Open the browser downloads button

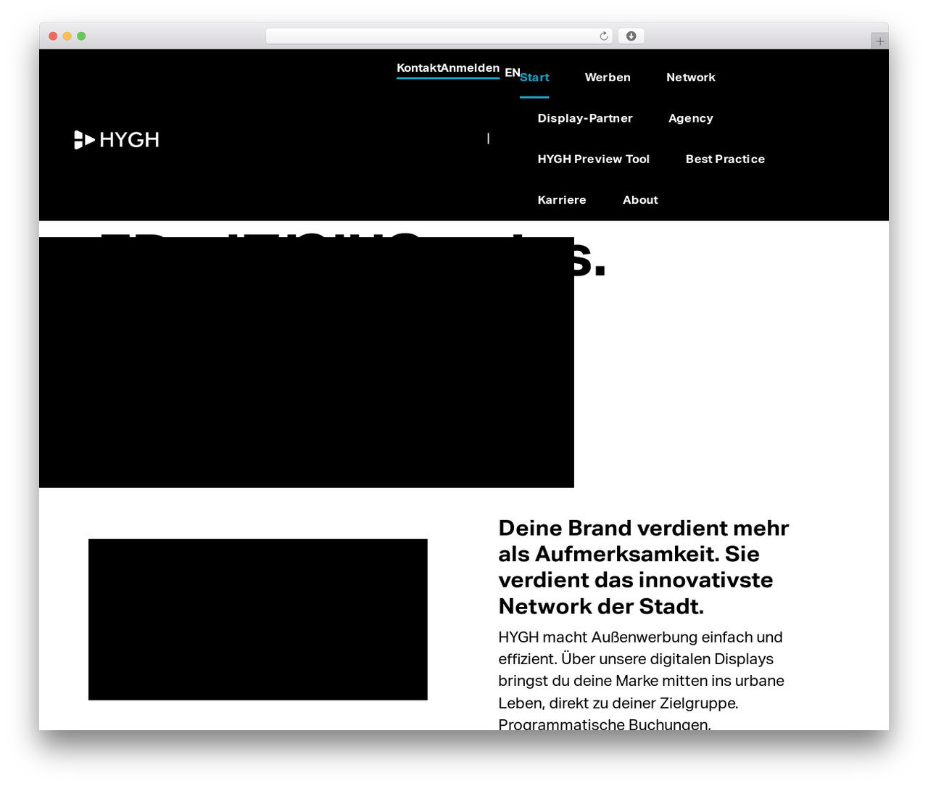point(631,36)
